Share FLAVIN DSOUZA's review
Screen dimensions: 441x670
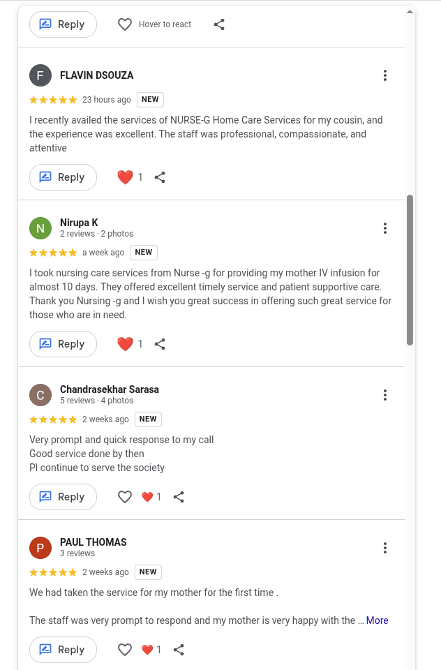[x=160, y=177]
